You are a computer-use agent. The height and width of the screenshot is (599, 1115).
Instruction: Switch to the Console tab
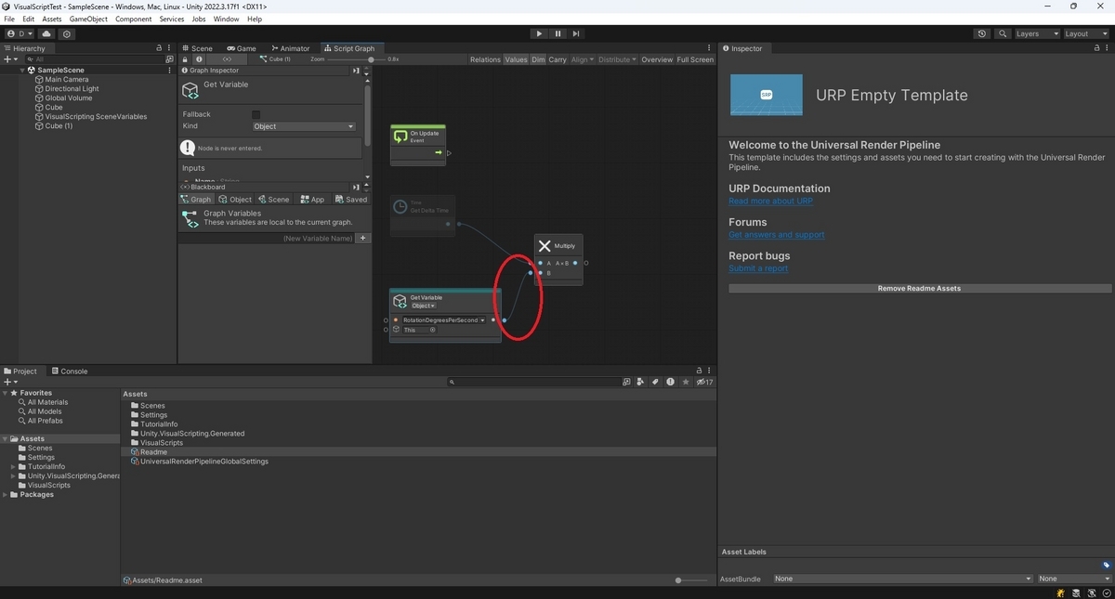tap(70, 371)
